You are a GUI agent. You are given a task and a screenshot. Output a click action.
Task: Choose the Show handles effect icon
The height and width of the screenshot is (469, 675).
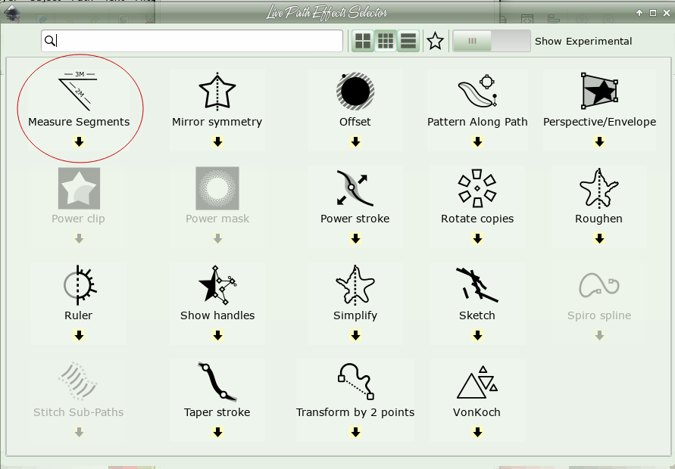[217, 284]
